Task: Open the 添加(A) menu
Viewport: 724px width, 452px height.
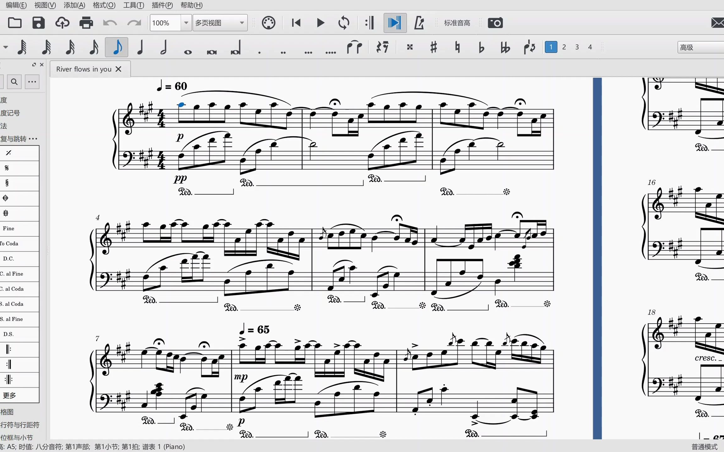Action: click(x=74, y=5)
